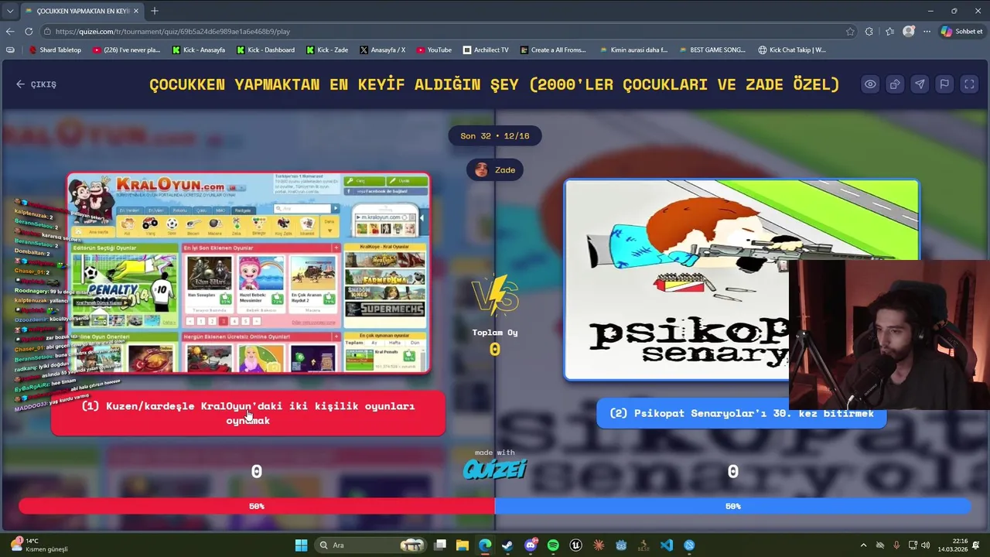Bookmark this page with the star icon

850,32
